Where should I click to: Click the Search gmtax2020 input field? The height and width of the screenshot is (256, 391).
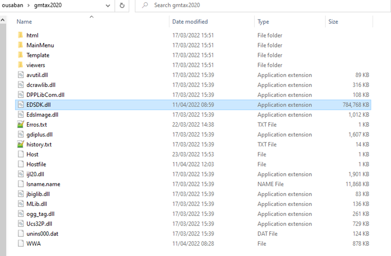[x=263, y=5]
